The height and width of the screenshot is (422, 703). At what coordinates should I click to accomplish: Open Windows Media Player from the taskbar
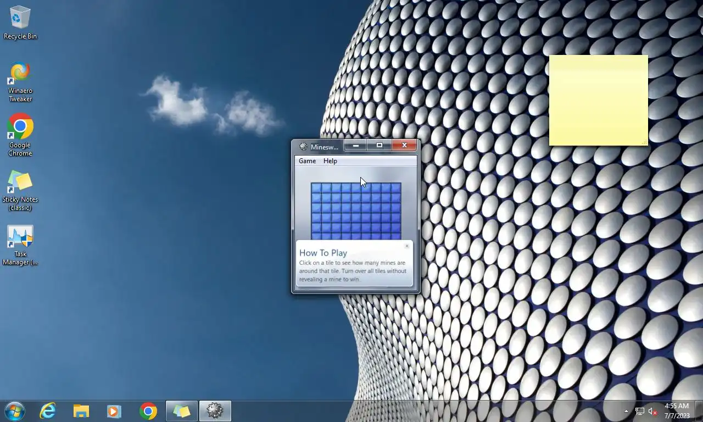[114, 411]
